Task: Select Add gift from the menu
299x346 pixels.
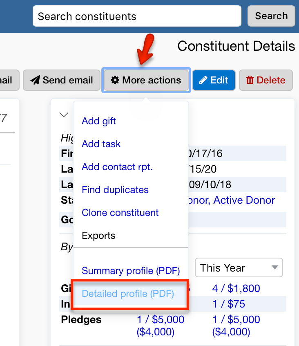Action: pyautogui.click(x=99, y=121)
